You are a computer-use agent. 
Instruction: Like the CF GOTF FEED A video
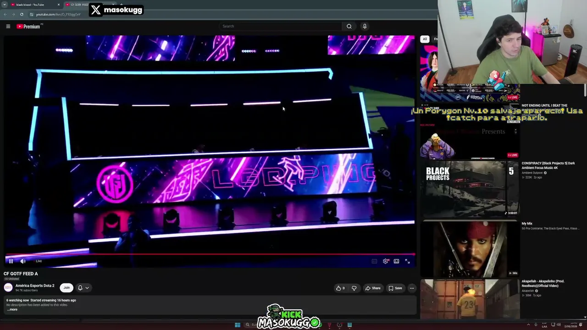tap(340, 288)
